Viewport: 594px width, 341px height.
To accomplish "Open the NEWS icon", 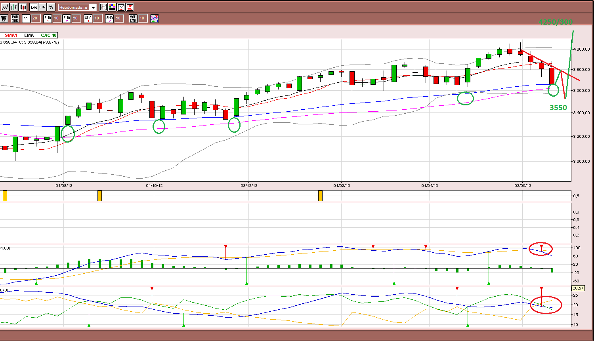I will click(130, 7).
